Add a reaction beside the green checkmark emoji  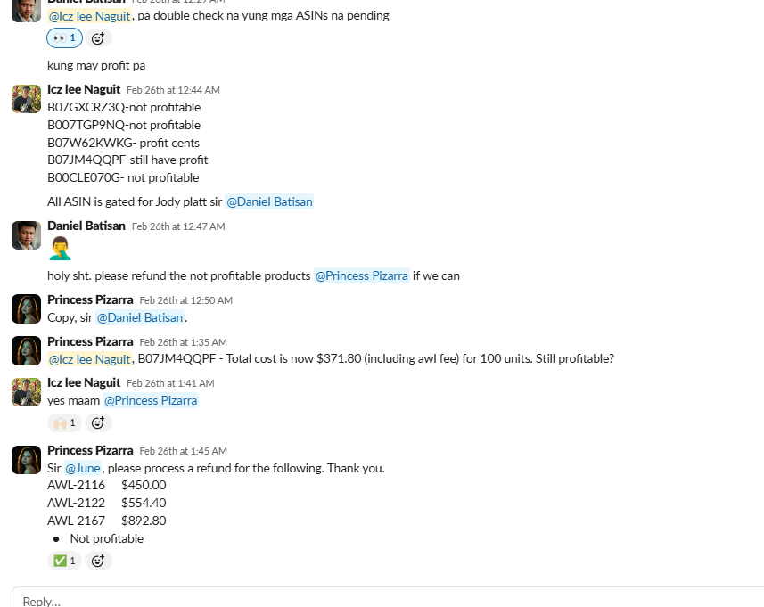click(98, 562)
